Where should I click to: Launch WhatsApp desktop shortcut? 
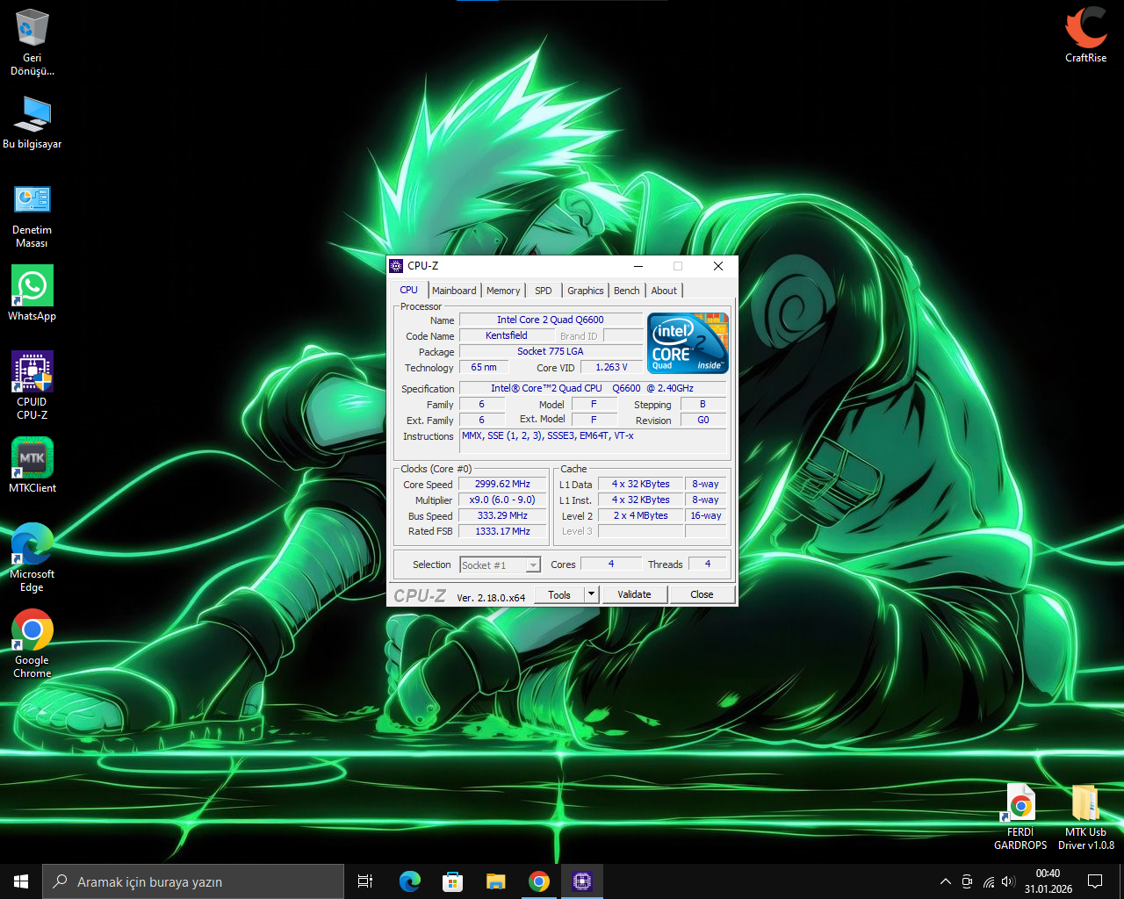tap(32, 293)
